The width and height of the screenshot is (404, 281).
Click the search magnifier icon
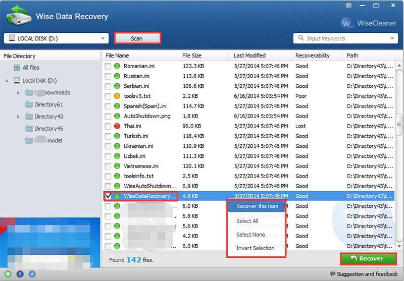(301, 38)
